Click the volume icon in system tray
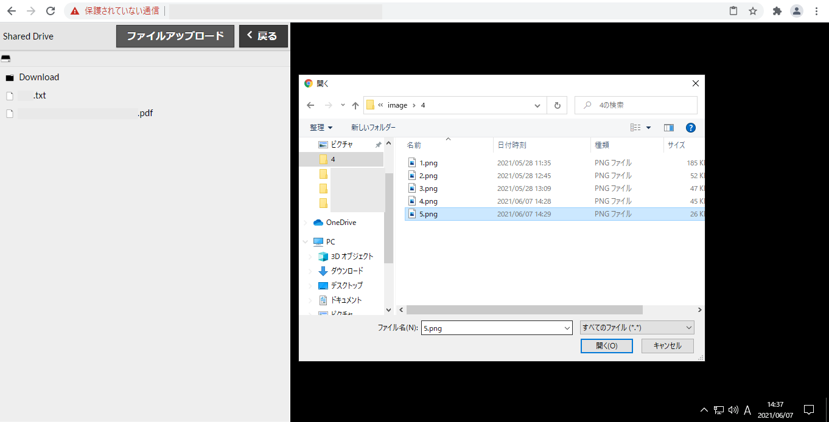The width and height of the screenshot is (829, 422). click(x=733, y=410)
